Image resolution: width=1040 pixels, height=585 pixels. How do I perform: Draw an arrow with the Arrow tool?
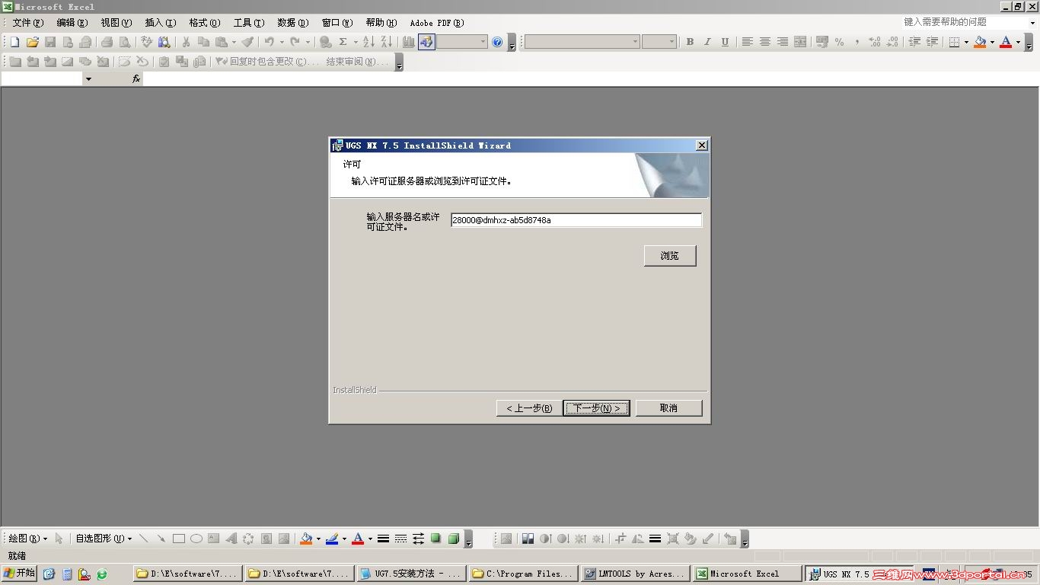(161, 539)
